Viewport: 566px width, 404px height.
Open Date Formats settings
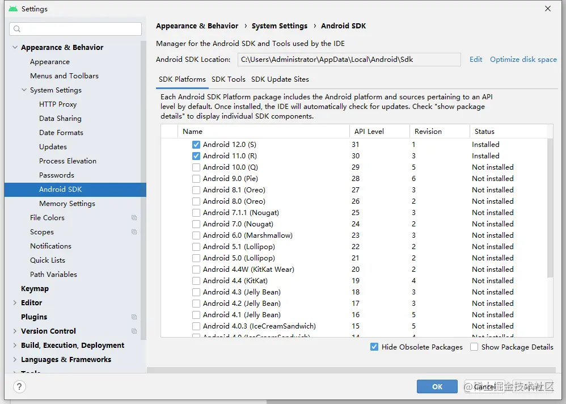[x=61, y=133]
